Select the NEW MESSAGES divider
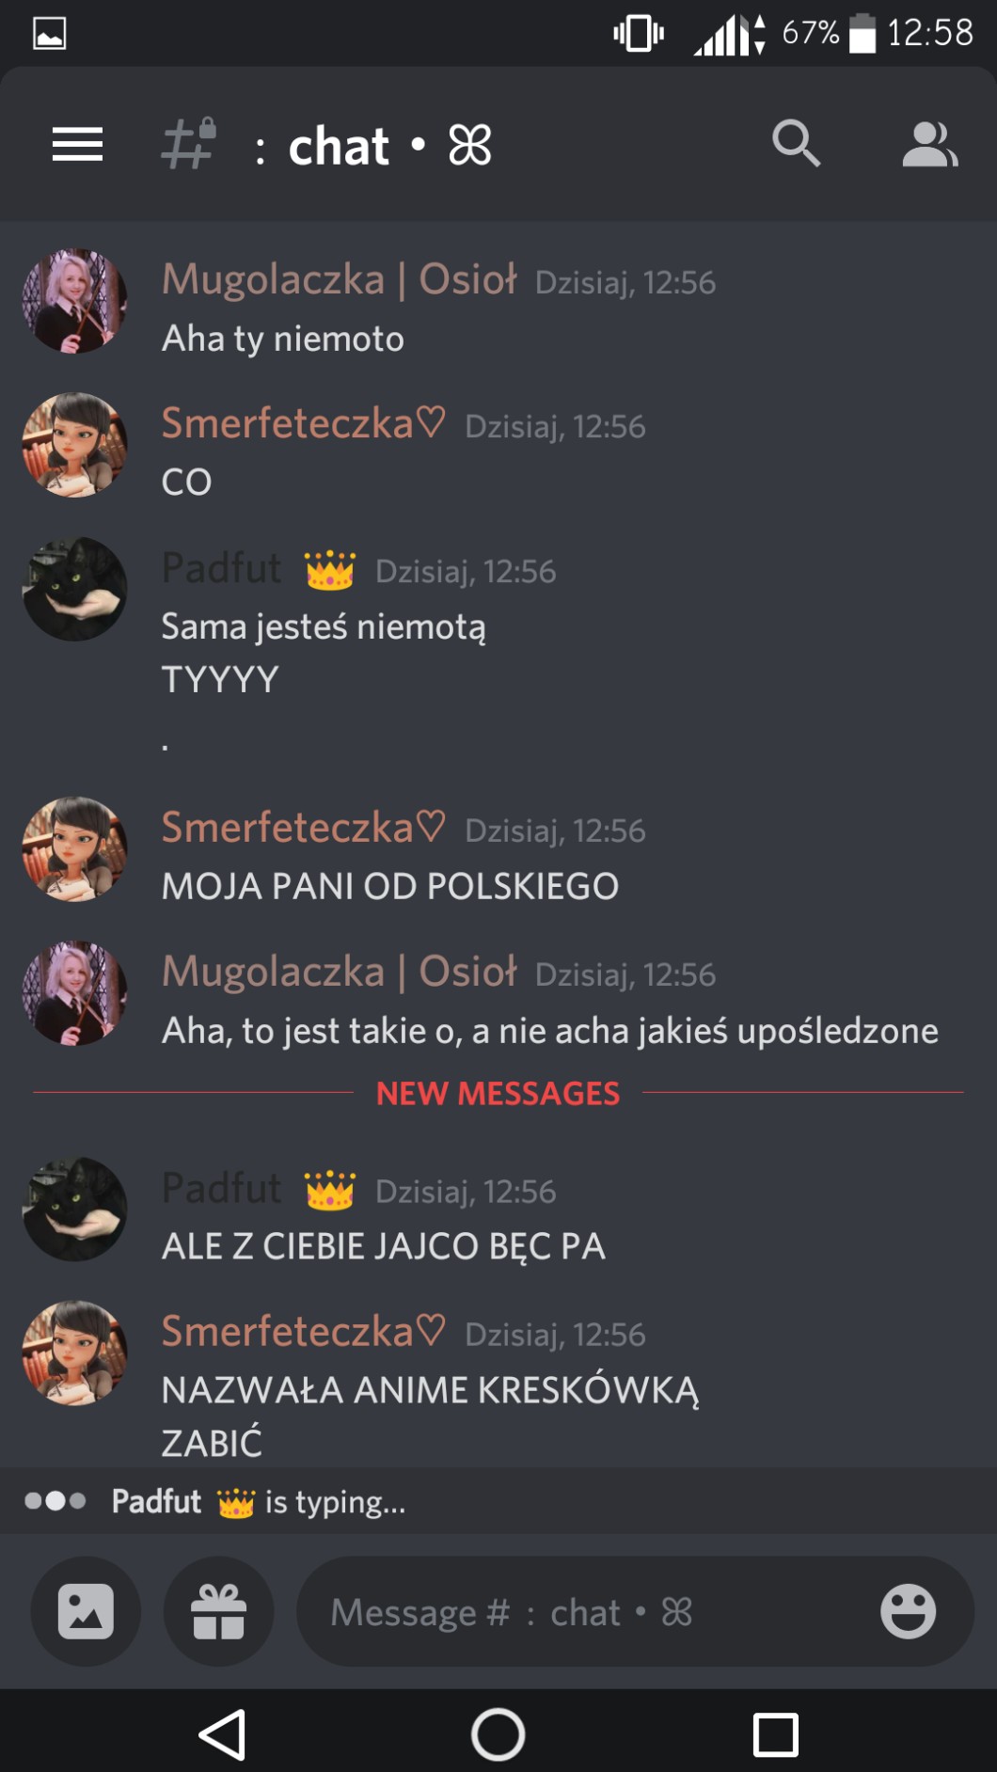This screenshot has height=1772, width=997. pos(498,1093)
